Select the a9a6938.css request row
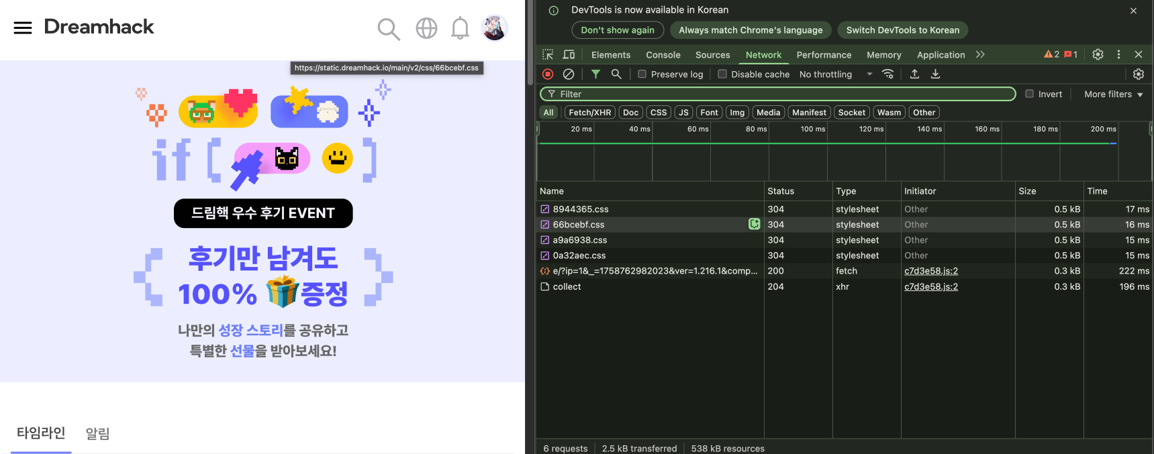This screenshot has height=454, width=1154. click(x=845, y=240)
